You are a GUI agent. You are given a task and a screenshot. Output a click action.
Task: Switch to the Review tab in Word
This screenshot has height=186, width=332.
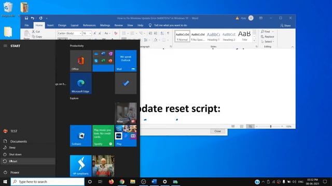pos(119,25)
